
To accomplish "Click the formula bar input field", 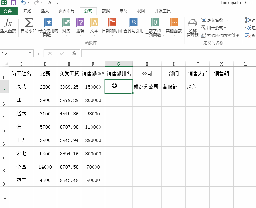I will (x=168, y=53).
